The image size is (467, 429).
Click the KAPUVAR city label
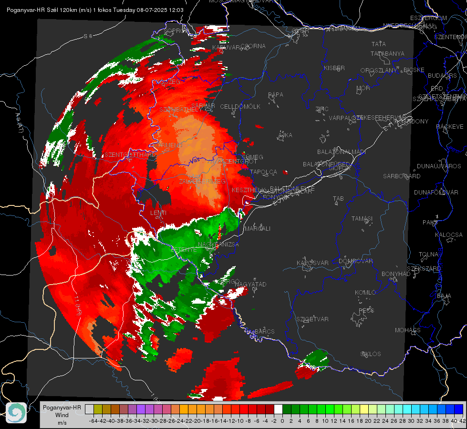(x=227, y=48)
